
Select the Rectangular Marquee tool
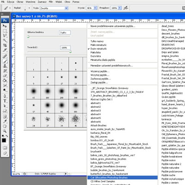point(5,31)
